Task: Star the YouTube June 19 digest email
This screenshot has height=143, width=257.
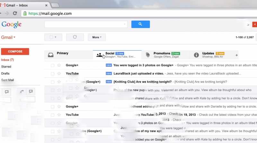Action: point(59,115)
